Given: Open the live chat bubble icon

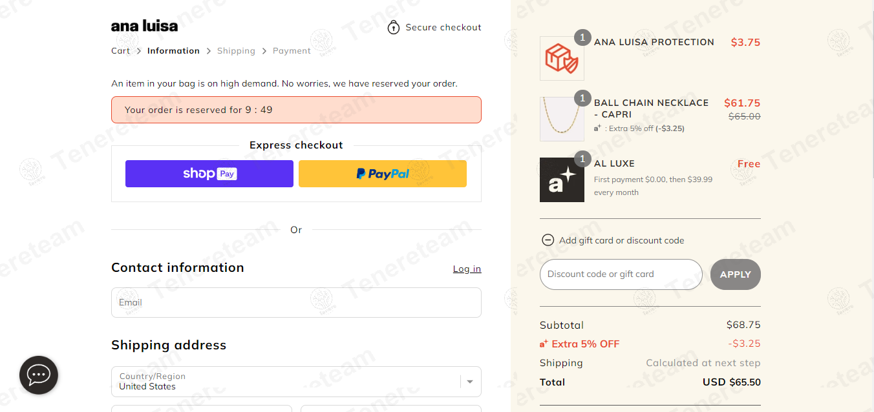Looking at the screenshot, I should [x=39, y=375].
